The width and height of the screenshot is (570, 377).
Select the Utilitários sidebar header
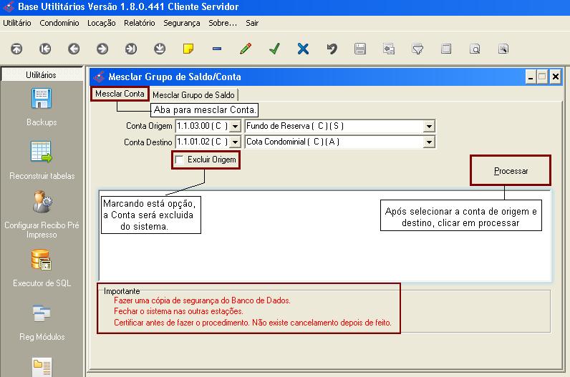tap(41, 75)
